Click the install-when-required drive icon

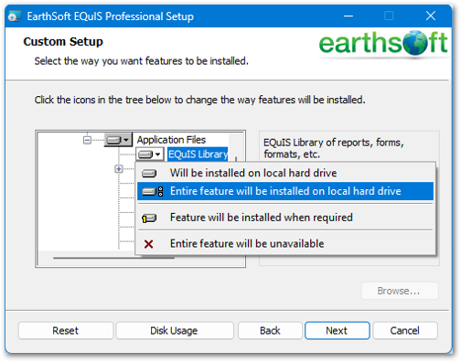(149, 218)
